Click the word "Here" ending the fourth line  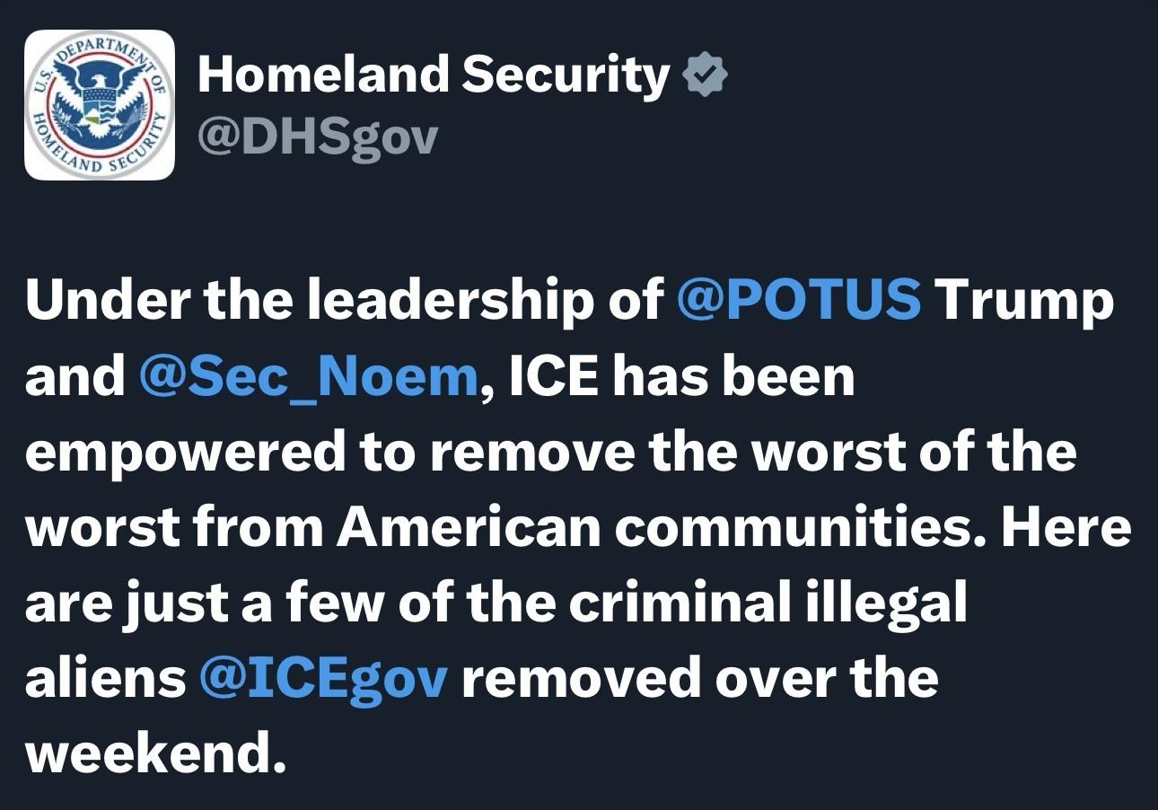[x=1066, y=528]
